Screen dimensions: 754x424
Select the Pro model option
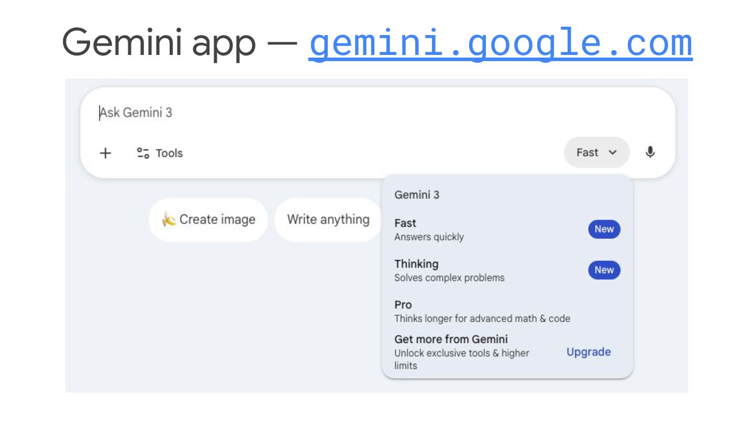pyautogui.click(x=507, y=311)
